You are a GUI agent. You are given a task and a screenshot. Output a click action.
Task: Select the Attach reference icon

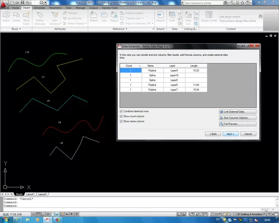pyautogui.click(x=94, y=16)
